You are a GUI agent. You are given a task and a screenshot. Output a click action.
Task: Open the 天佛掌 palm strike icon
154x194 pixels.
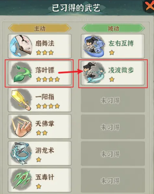[21, 127]
